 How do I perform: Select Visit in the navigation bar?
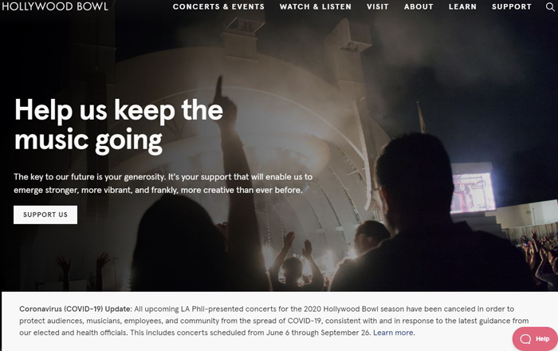tap(378, 6)
